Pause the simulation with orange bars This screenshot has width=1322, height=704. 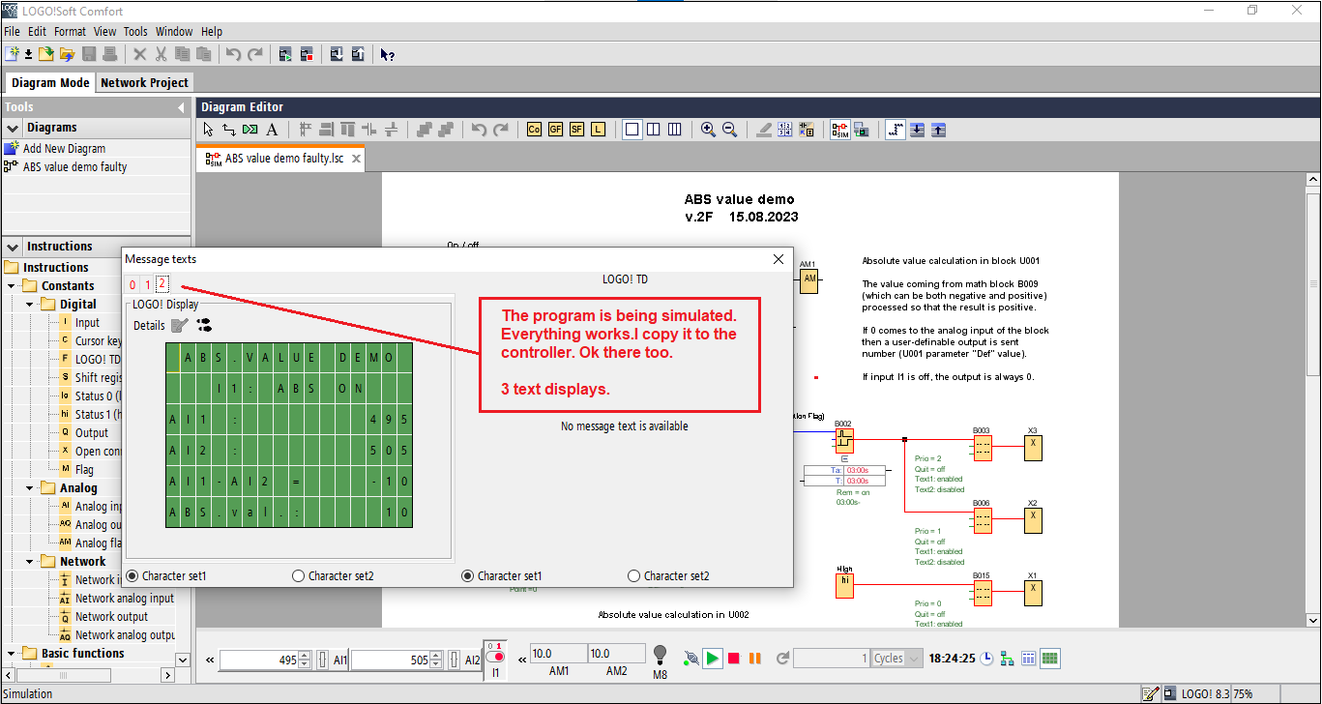point(755,659)
